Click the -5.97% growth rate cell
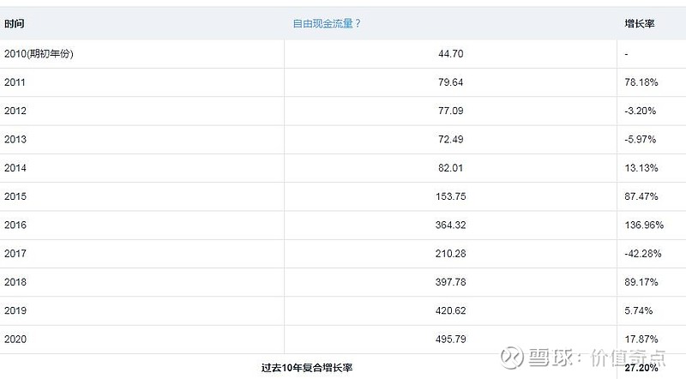The height and width of the screenshot is (379, 686). coord(641,139)
